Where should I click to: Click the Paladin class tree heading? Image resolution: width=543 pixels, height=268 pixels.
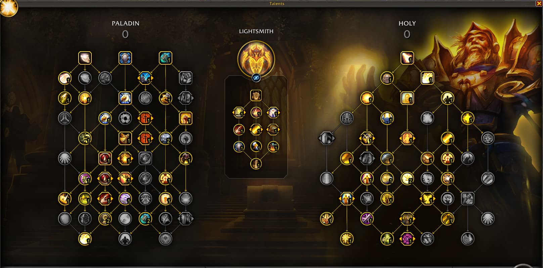click(x=125, y=23)
